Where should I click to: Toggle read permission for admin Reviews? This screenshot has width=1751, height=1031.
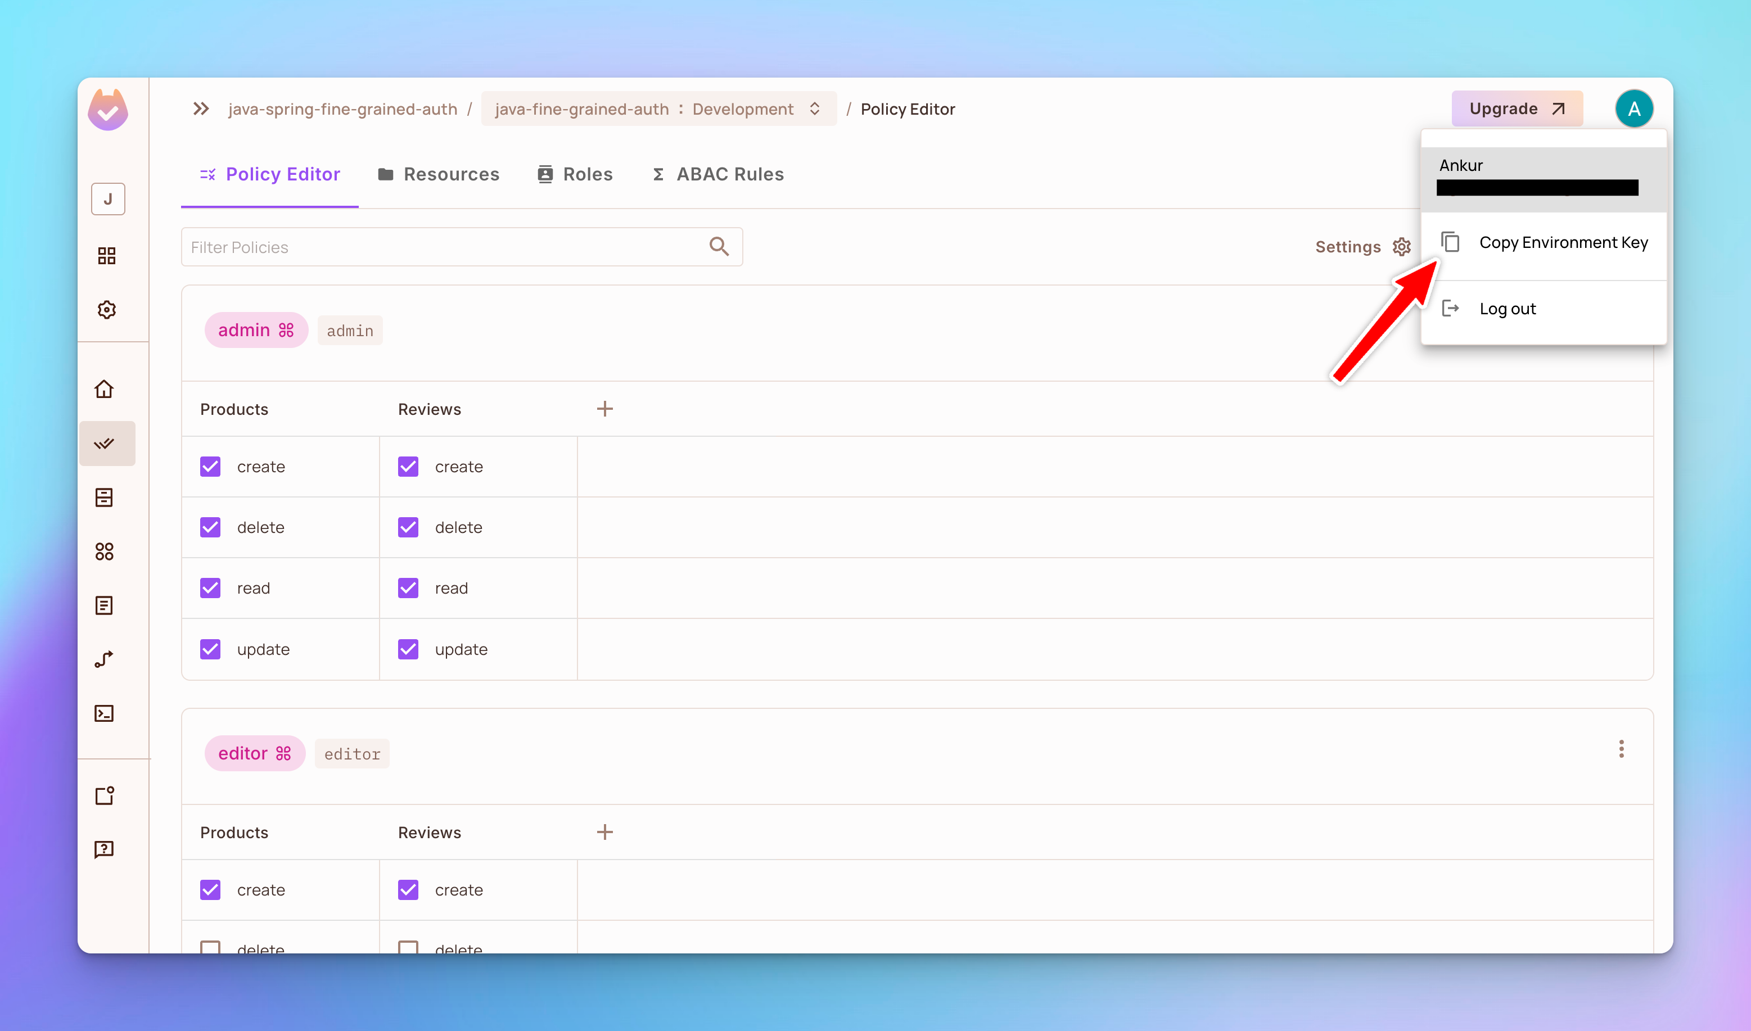[409, 588]
